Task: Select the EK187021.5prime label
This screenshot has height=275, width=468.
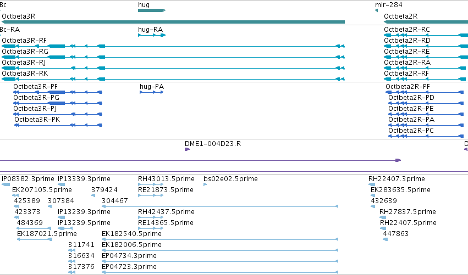Action: point(47,234)
